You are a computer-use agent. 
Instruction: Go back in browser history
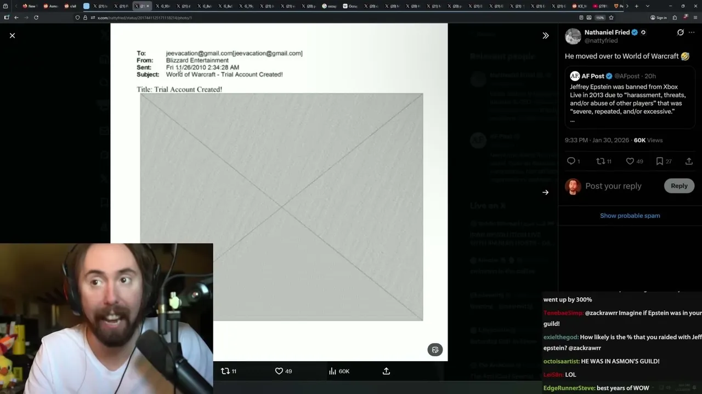point(16,18)
